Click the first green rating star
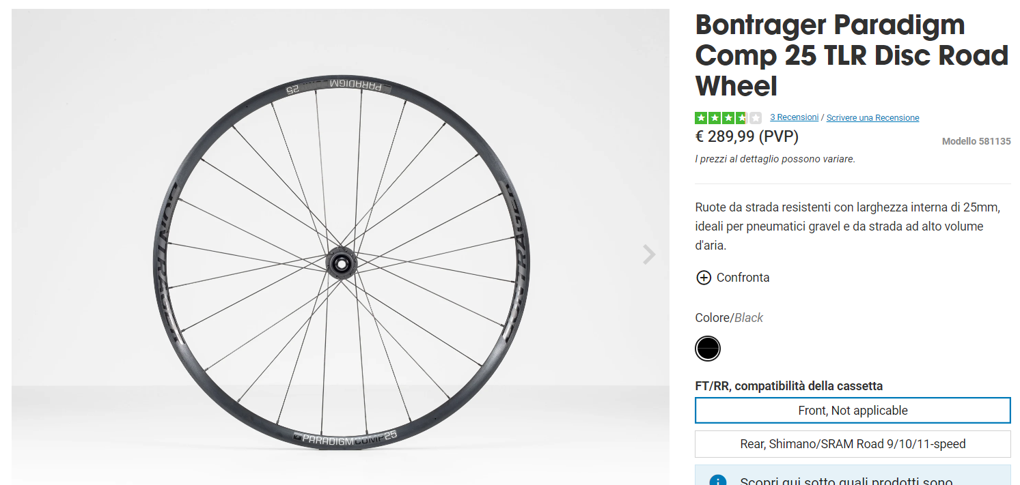Screen dimensions: 1020x485 tap(701, 117)
